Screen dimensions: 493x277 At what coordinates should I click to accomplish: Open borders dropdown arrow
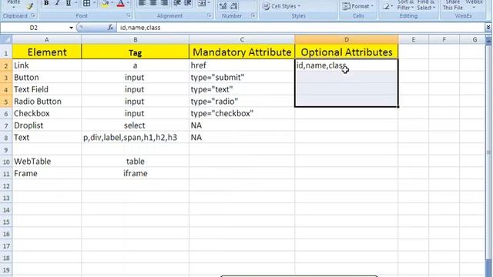pos(94,3)
